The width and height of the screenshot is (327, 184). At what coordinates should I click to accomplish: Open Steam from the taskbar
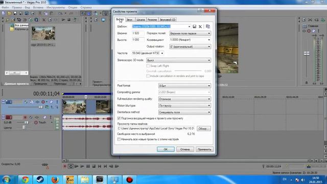point(40,179)
